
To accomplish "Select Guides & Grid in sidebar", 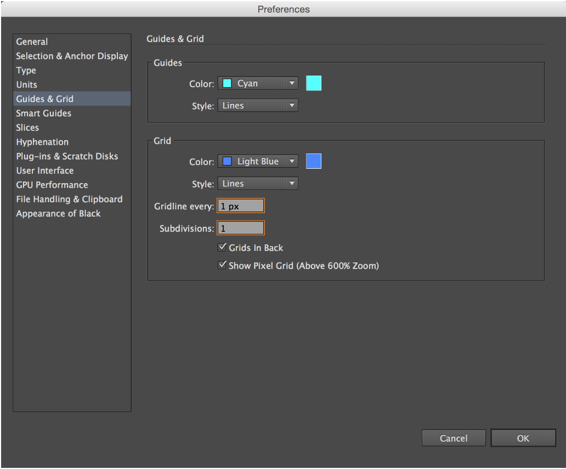I will pos(72,99).
